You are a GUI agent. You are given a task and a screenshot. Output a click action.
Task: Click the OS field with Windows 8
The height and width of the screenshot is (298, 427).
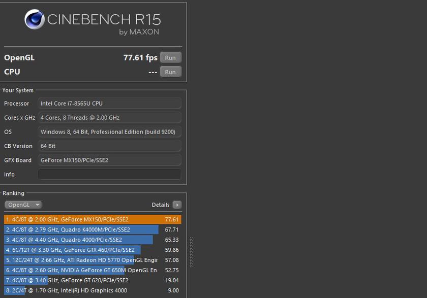[x=109, y=132]
